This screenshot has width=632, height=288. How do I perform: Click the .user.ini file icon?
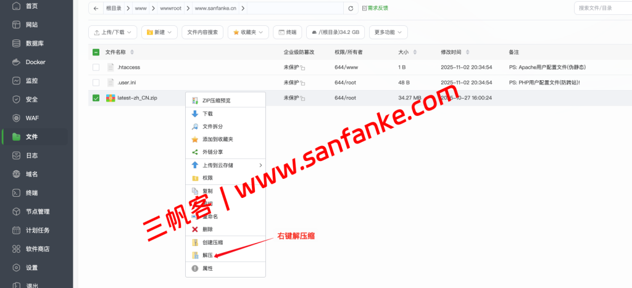pos(110,83)
